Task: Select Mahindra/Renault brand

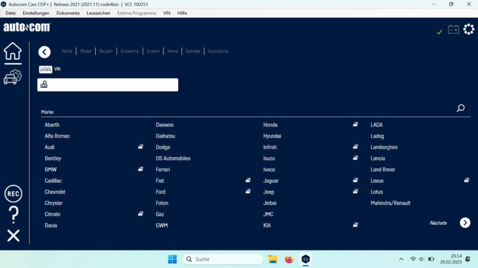Action: 390,203
